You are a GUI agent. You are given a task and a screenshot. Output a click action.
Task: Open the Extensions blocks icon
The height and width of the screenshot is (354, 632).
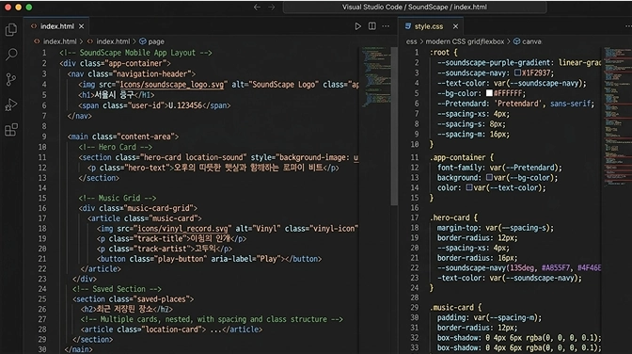tap(11, 130)
